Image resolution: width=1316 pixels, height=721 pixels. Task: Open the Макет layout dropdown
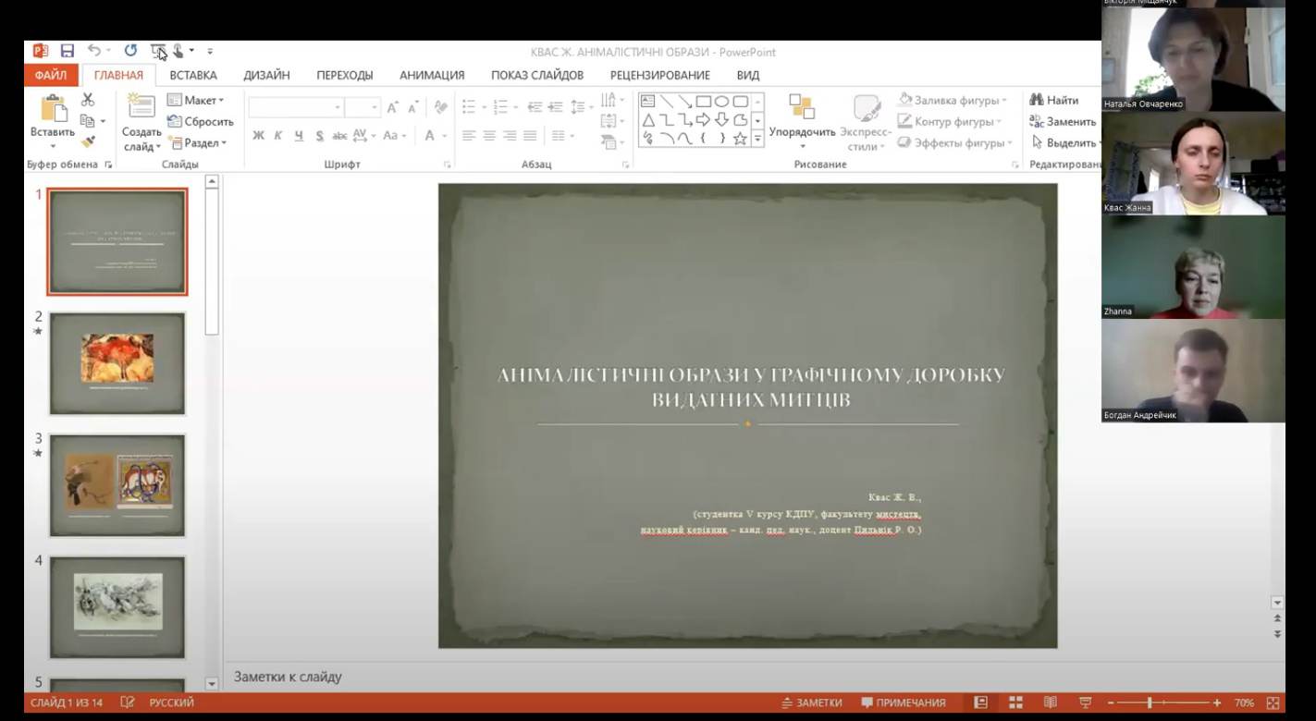(x=196, y=100)
